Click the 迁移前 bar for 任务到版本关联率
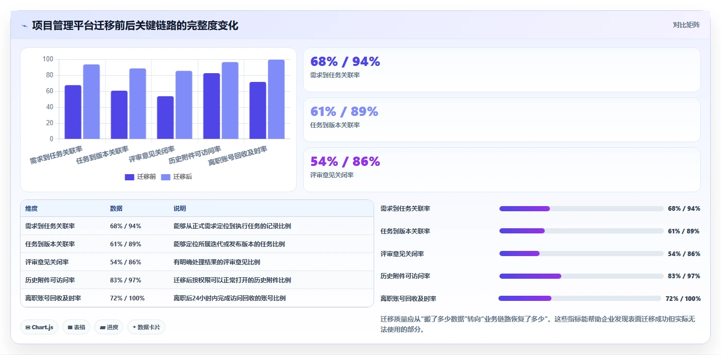This screenshot has height=355, width=721. 119,115
